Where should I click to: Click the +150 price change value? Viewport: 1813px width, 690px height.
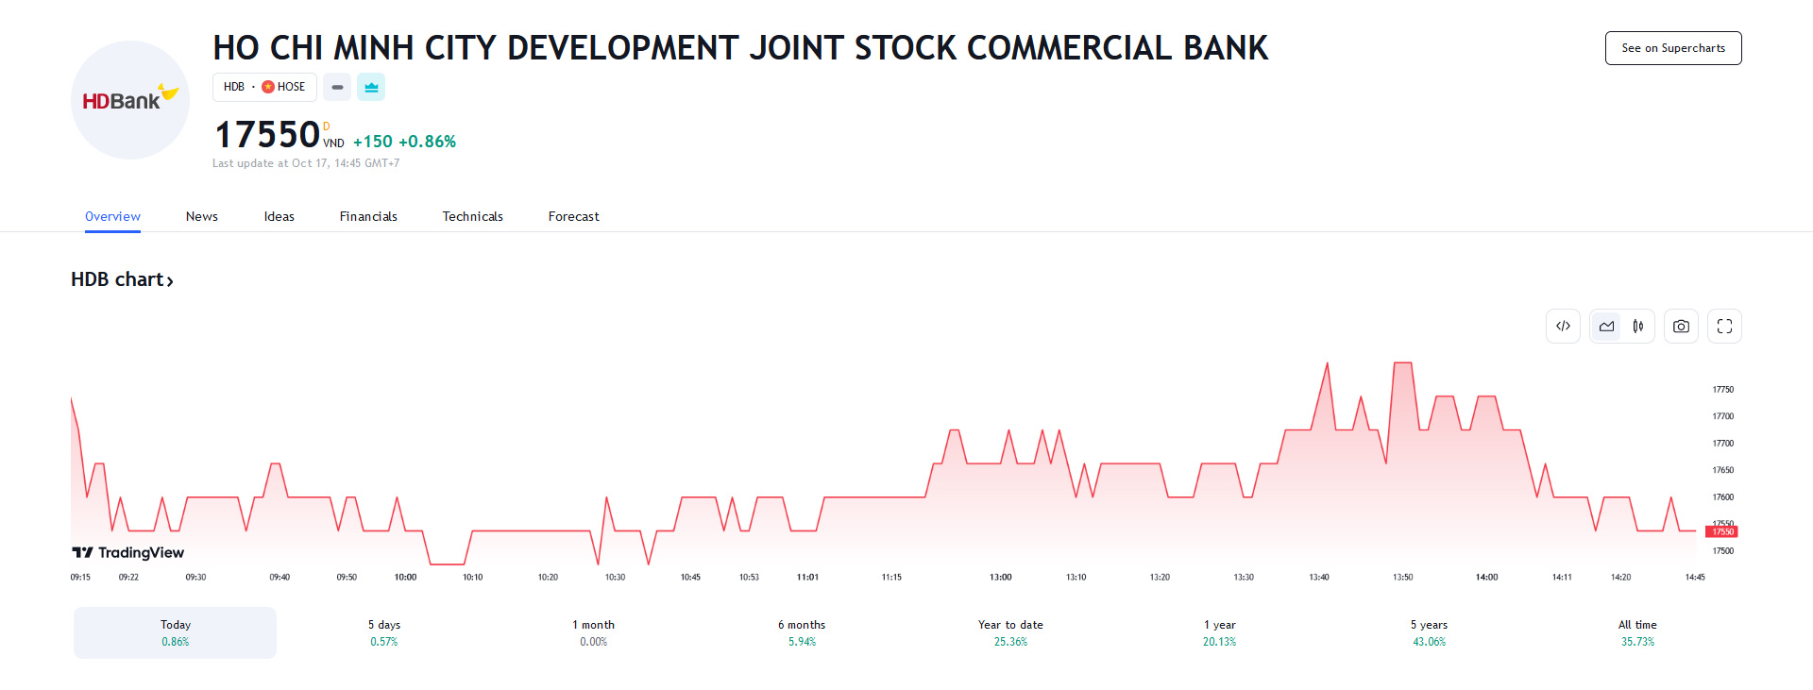pos(373,142)
